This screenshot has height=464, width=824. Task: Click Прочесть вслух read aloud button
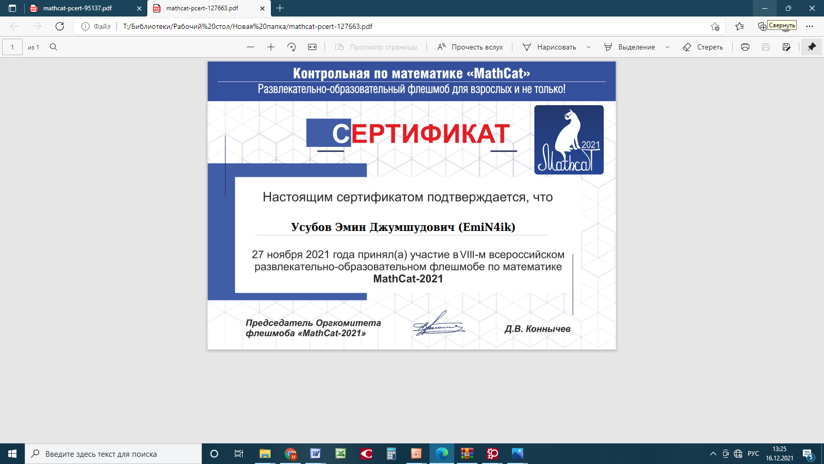[470, 47]
